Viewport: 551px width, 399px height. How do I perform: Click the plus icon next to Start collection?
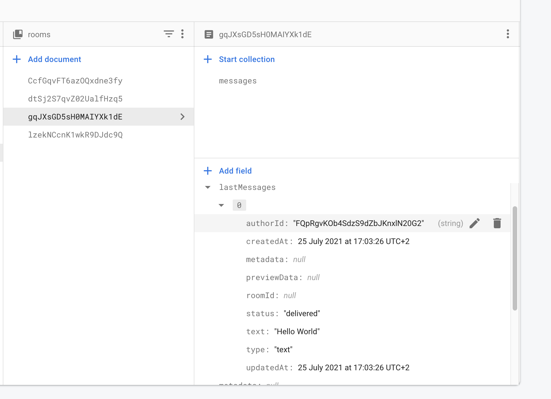click(208, 59)
